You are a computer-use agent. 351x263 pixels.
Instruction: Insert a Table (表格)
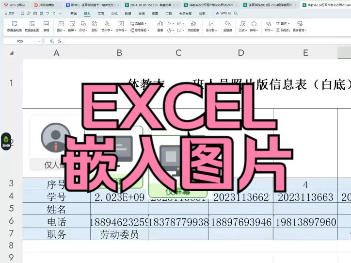tap(47, 26)
